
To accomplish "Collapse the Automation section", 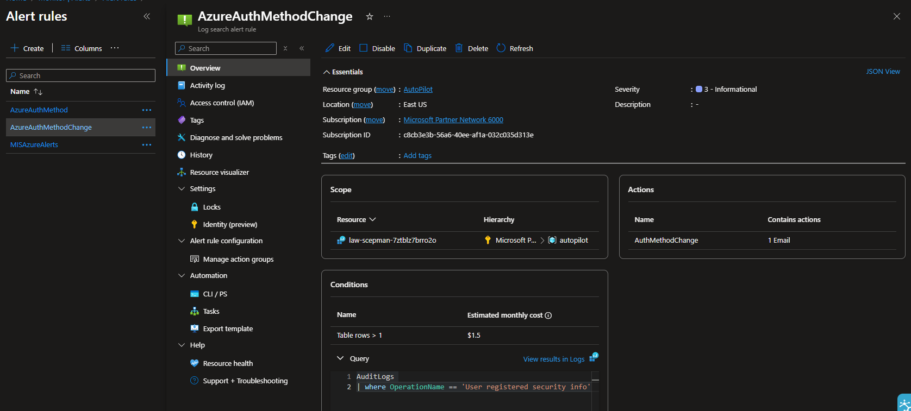I will pyautogui.click(x=182, y=275).
